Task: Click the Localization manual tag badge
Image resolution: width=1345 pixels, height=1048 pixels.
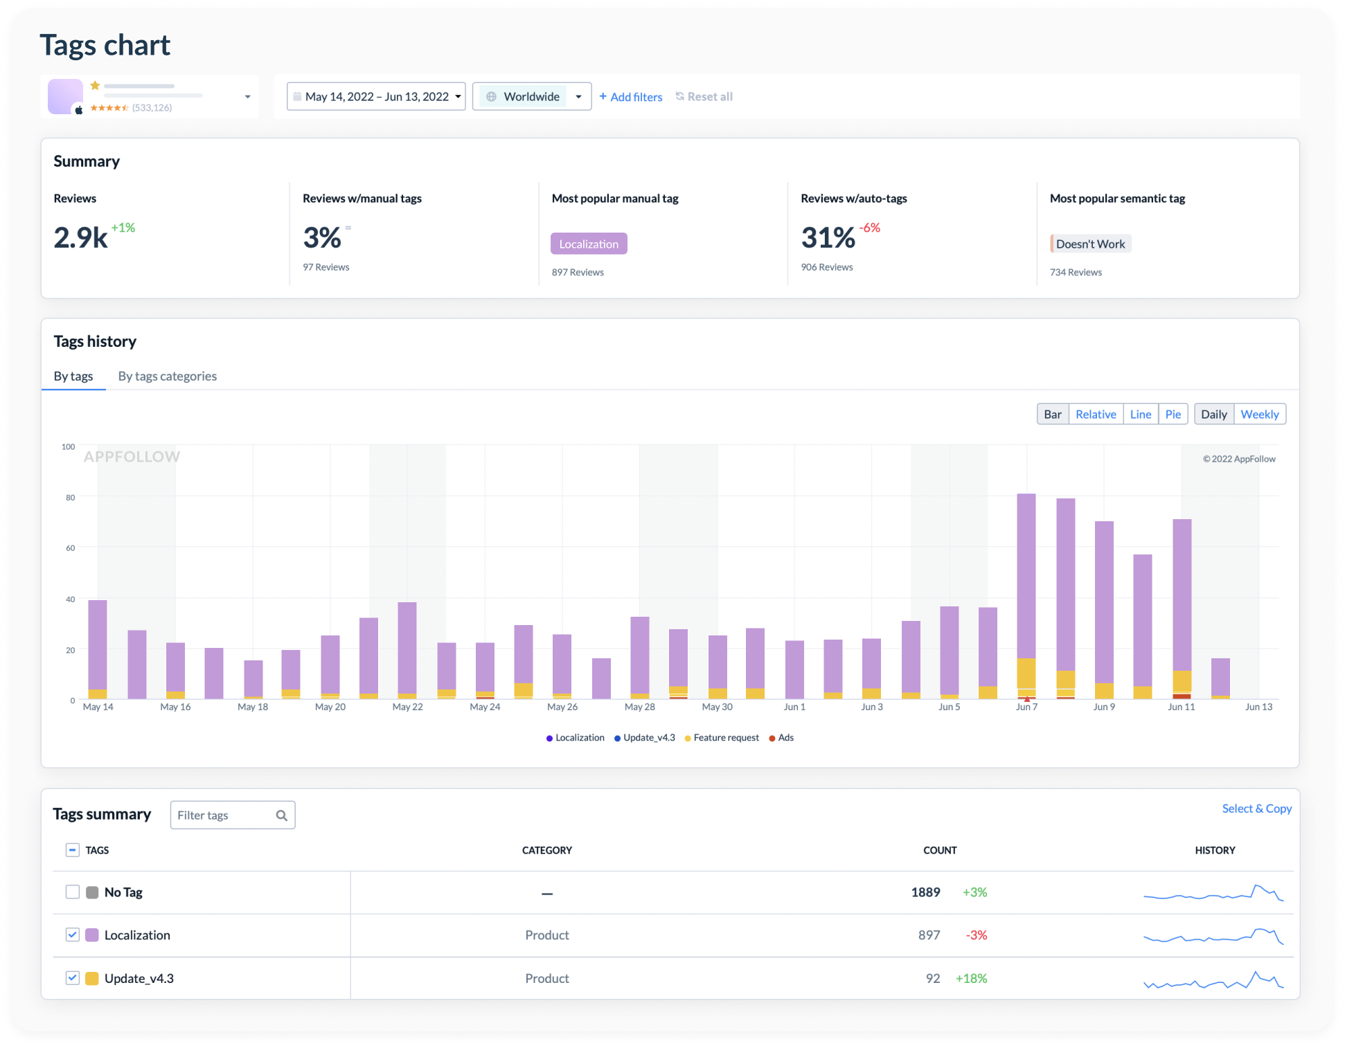Action: [589, 244]
